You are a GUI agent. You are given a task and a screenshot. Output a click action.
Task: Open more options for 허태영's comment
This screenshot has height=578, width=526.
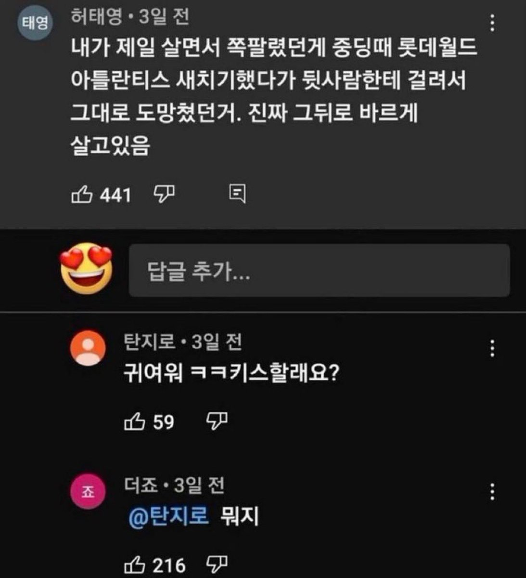492,23
